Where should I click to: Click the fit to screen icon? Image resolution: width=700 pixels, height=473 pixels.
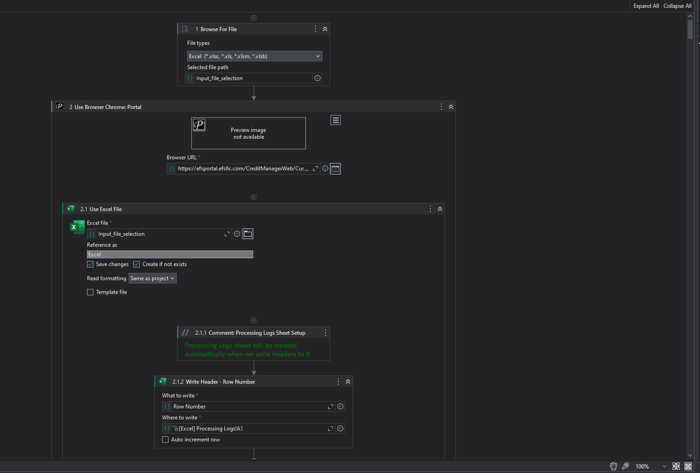pyautogui.click(x=676, y=466)
